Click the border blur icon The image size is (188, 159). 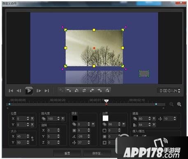click(x=104, y=136)
